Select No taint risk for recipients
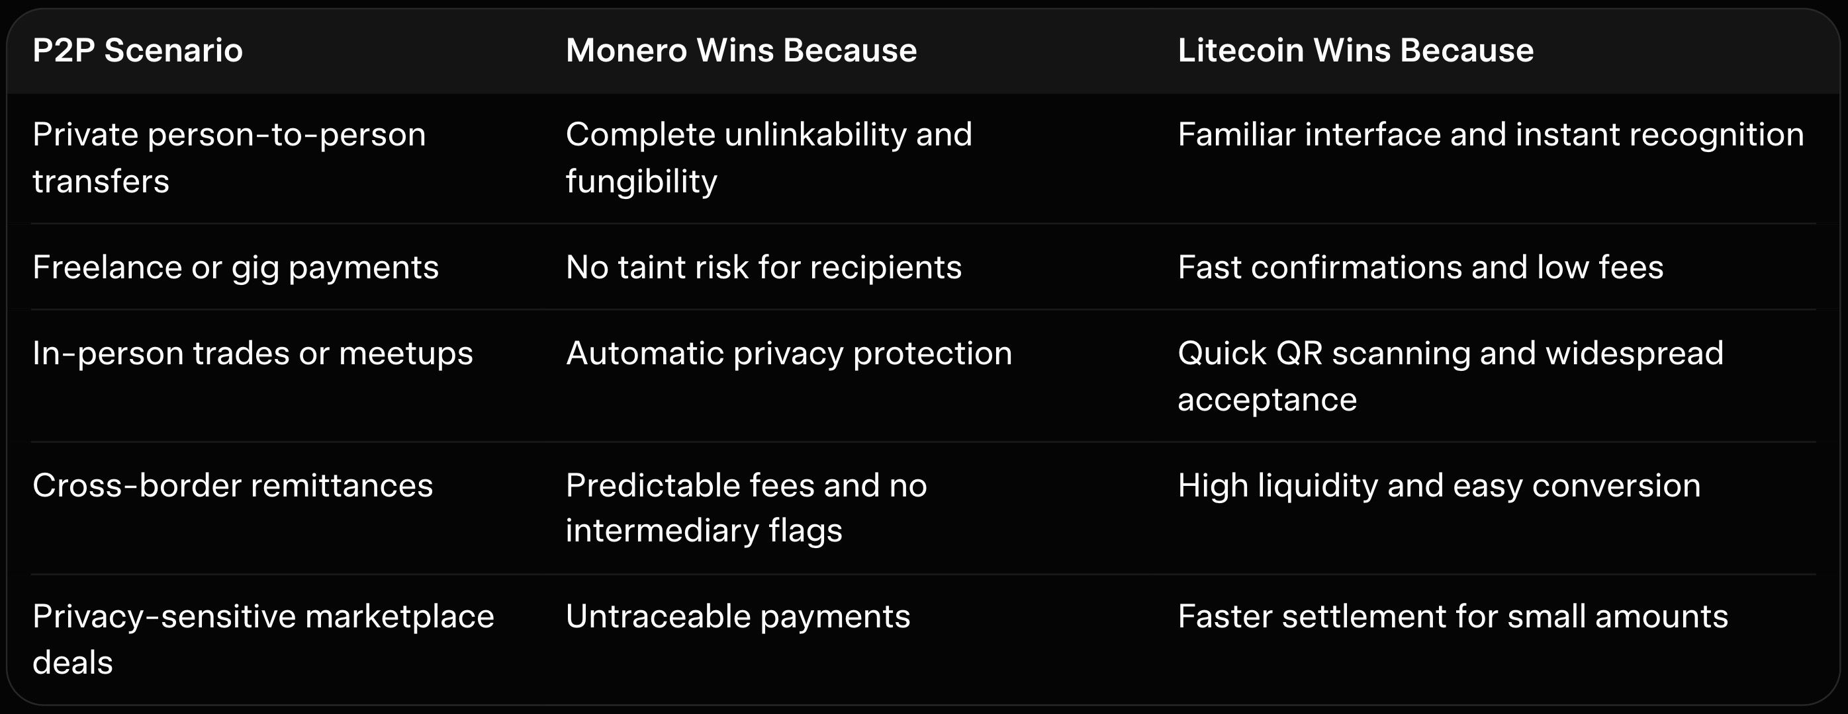 pyautogui.click(x=763, y=267)
